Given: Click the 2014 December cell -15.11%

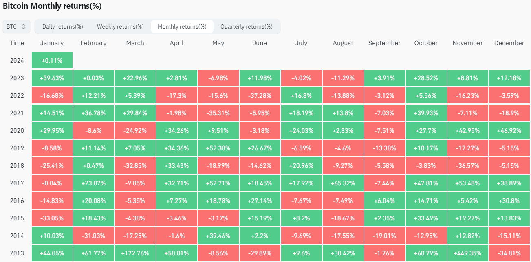Looking at the screenshot, I should click(509, 236).
